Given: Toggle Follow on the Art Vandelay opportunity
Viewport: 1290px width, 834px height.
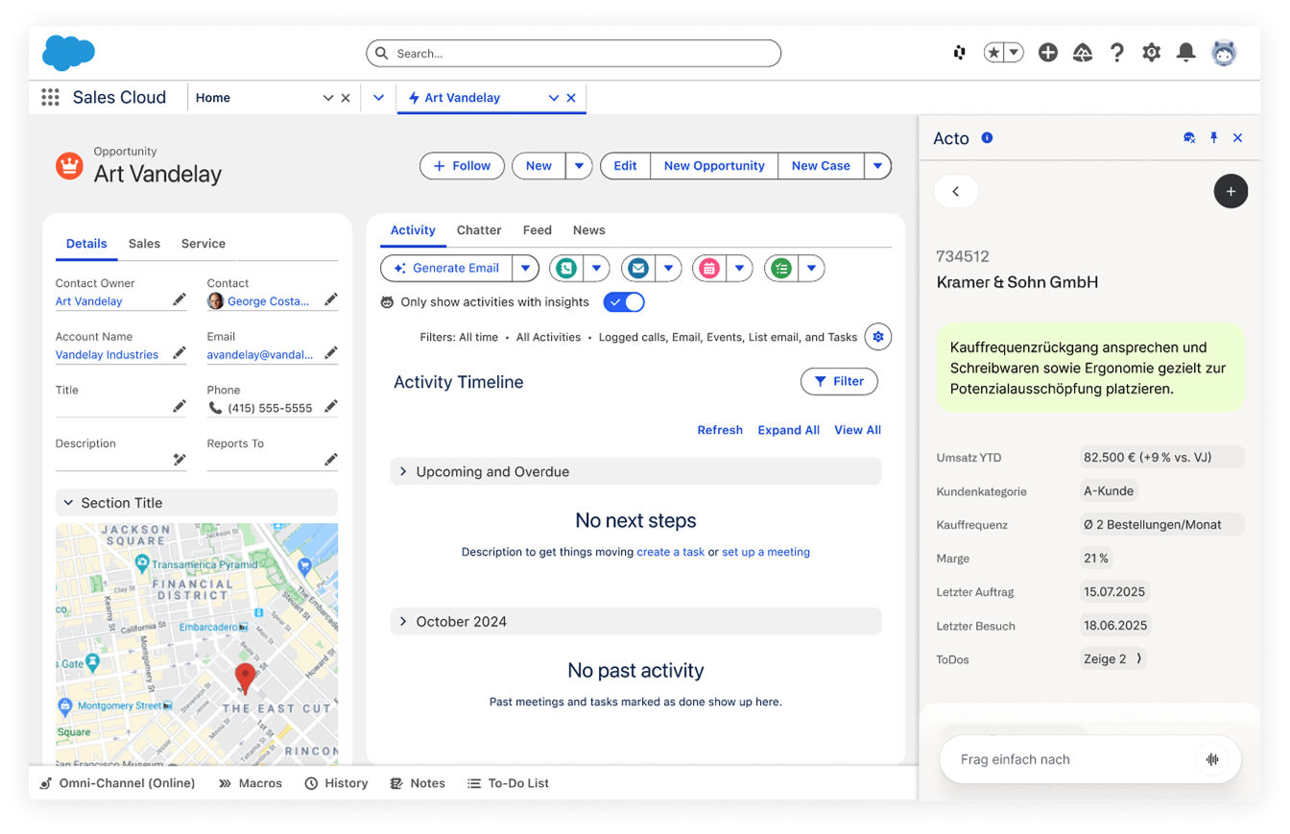Looking at the screenshot, I should [462, 165].
